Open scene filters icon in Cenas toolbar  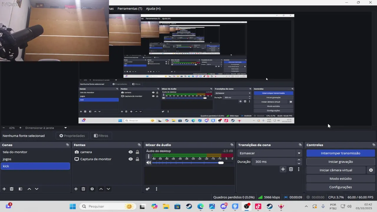[20, 189]
